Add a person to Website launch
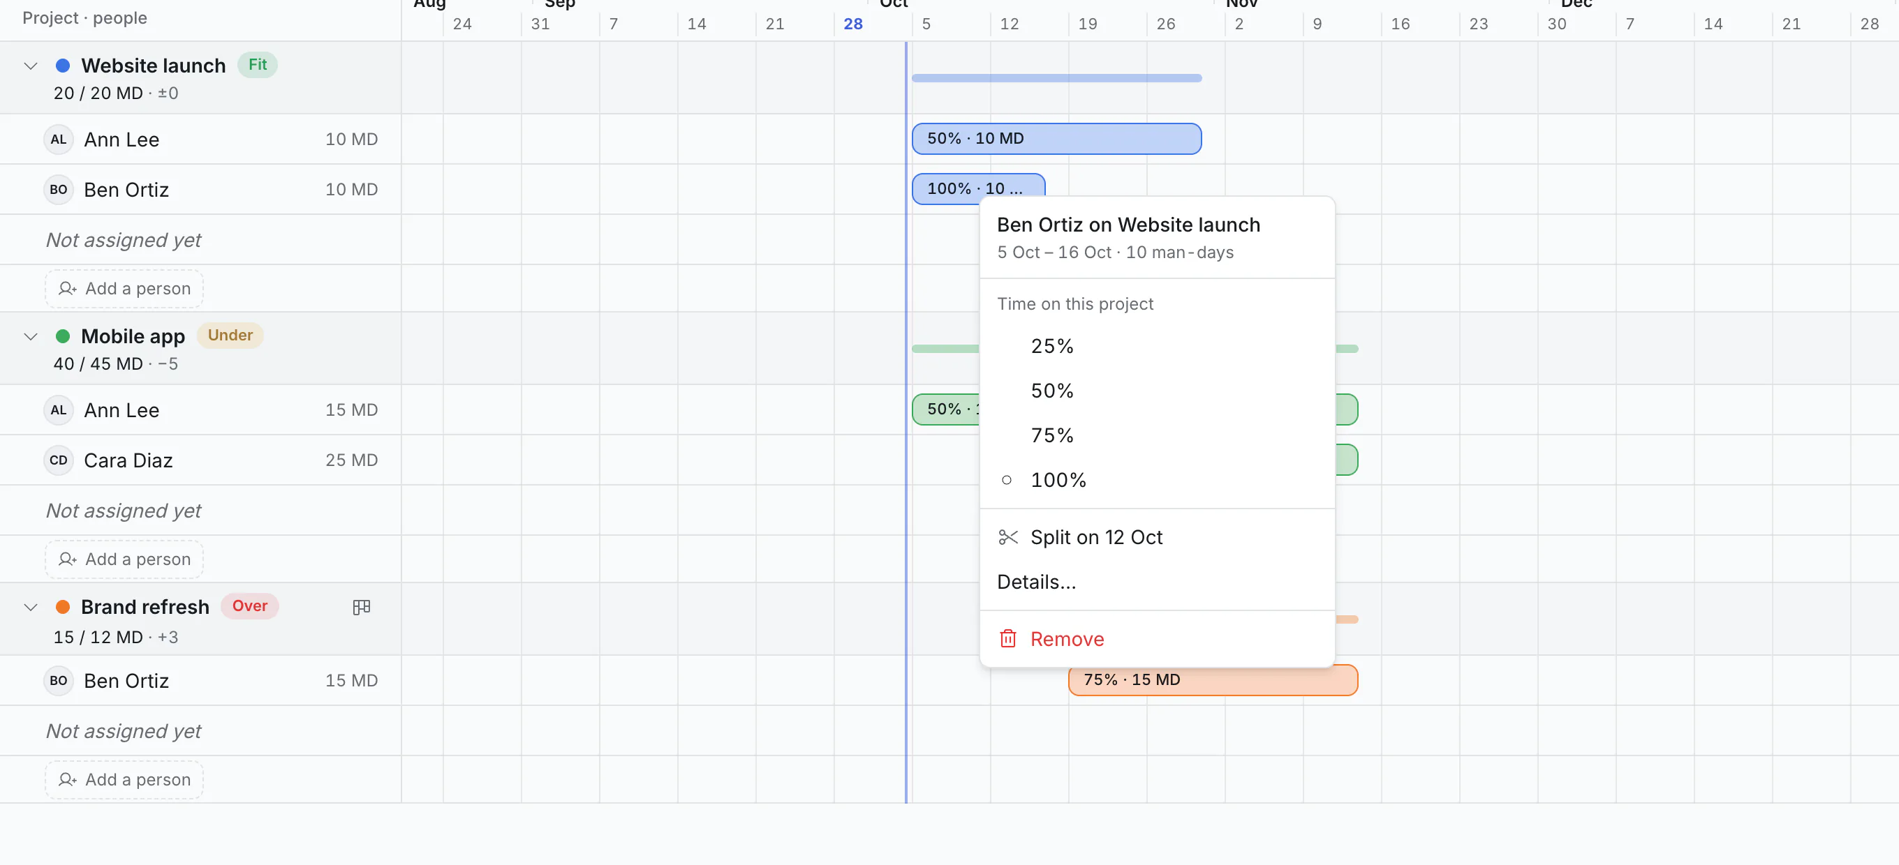 pyautogui.click(x=124, y=289)
